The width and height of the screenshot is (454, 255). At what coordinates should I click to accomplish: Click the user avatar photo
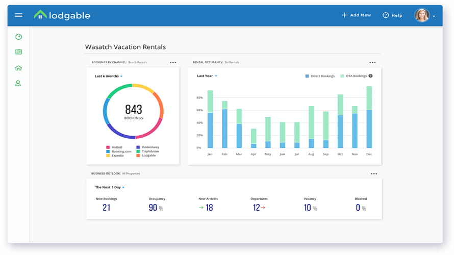click(x=421, y=15)
